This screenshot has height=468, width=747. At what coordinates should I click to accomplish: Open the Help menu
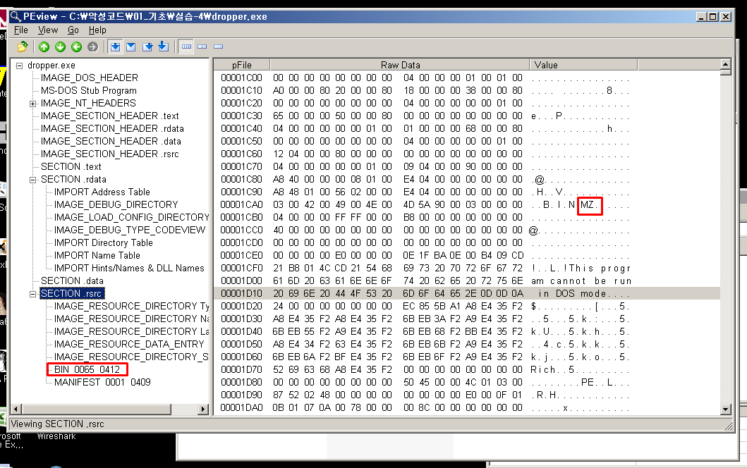coord(97,30)
